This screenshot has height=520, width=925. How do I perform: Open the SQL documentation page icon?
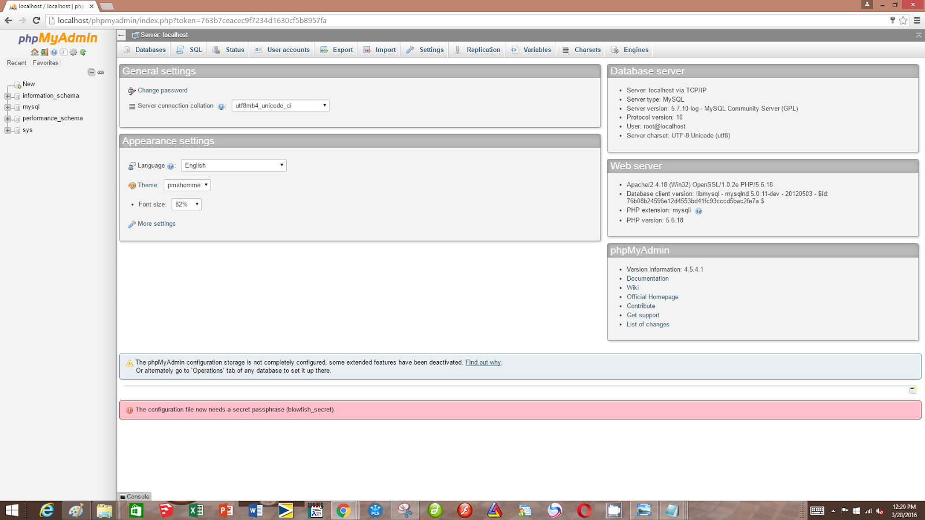point(64,52)
